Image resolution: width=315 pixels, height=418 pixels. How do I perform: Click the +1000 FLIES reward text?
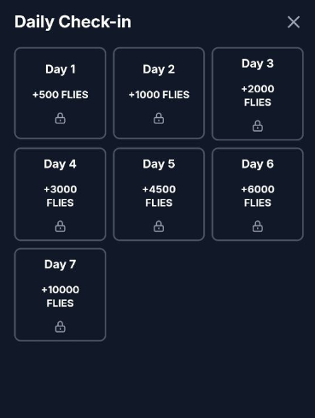[159, 95]
